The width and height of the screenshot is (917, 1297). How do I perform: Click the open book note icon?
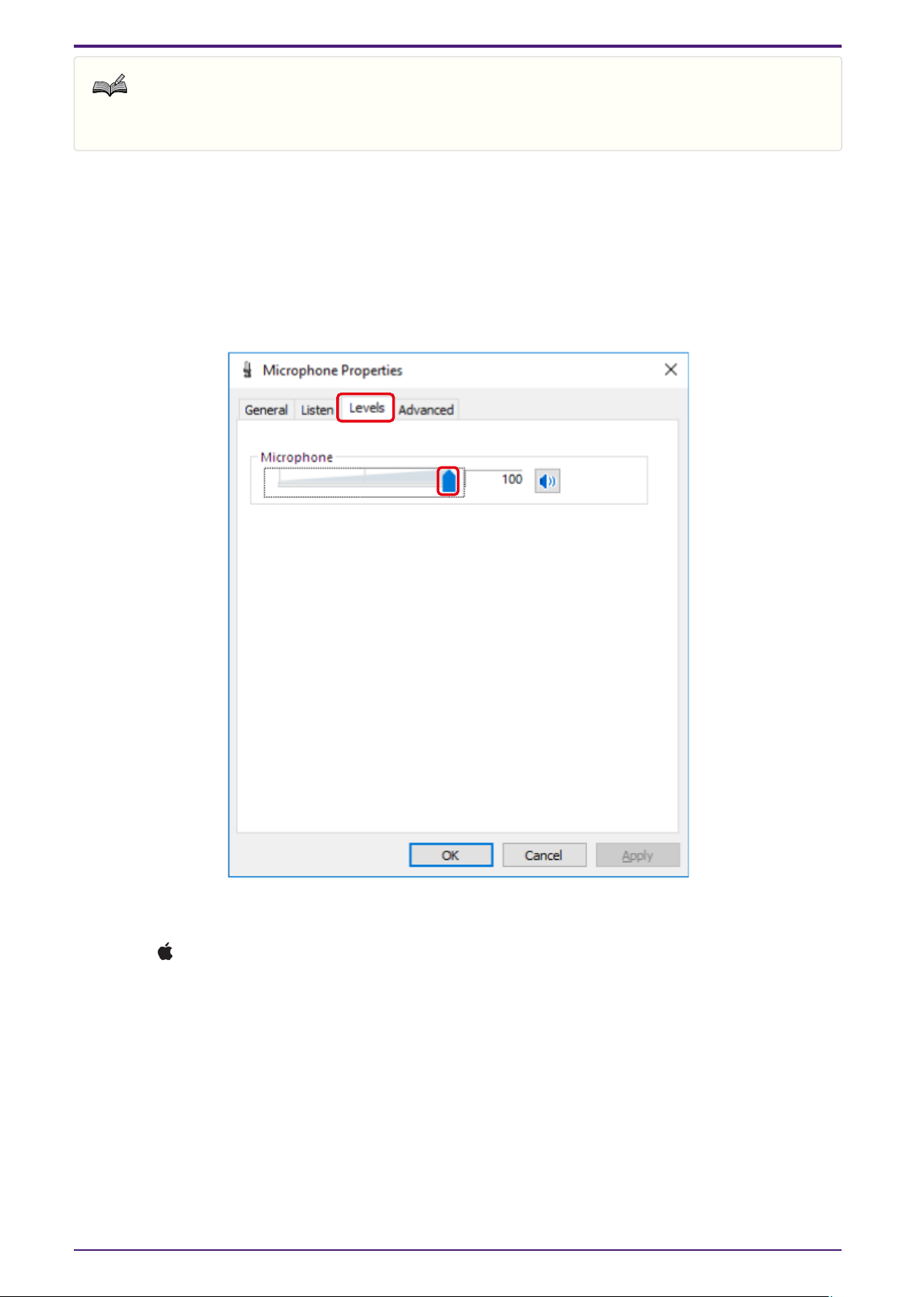(x=110, y=87)
